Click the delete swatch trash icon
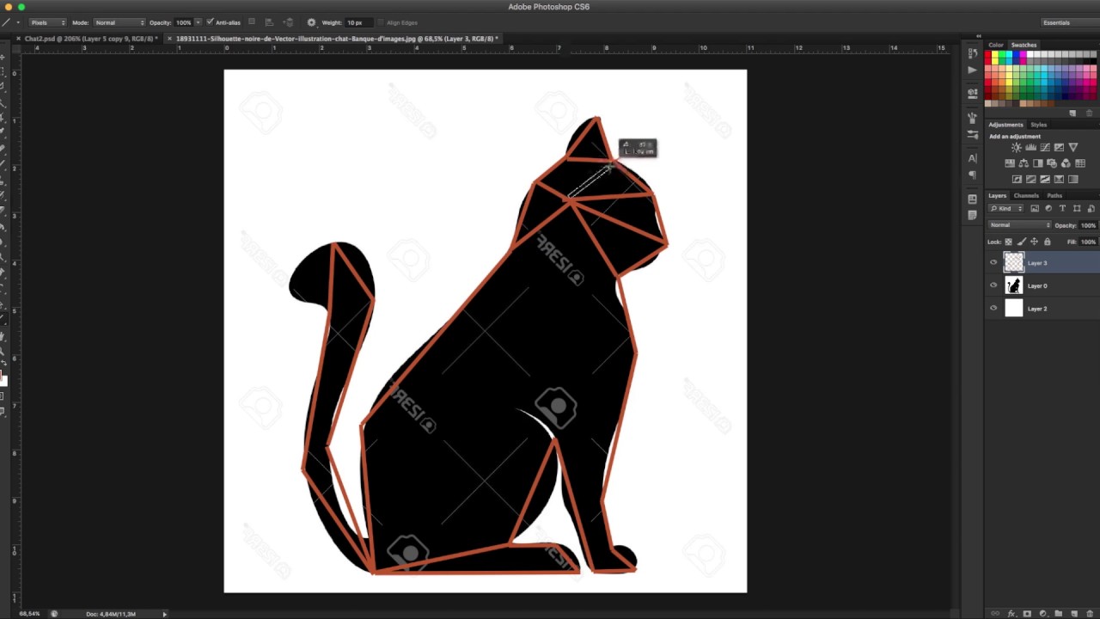The height and width of the screenshot is (619, 1100). 1089,113
